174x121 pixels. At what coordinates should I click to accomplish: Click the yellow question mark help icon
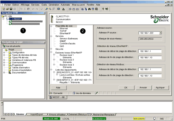pyautogui.click(x=103, y=9)
